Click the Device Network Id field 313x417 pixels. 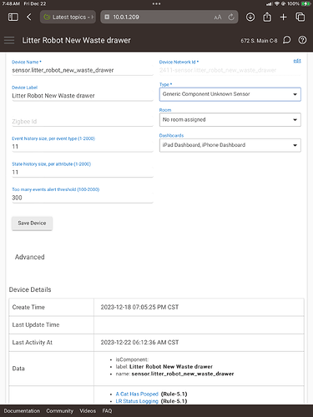click(x=230, y=70)
